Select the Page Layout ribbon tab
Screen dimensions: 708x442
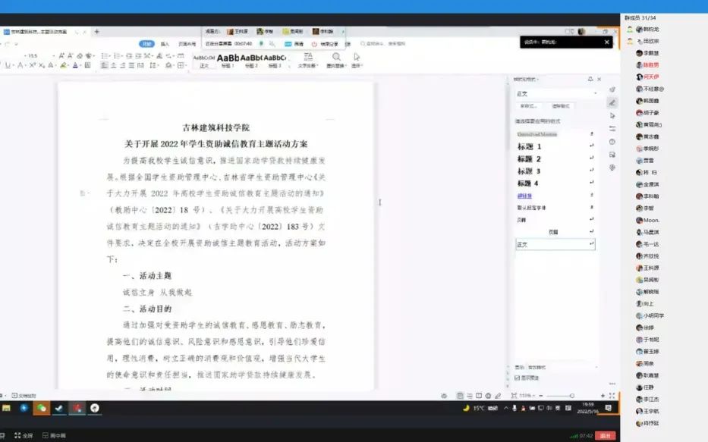pyautogui.click(x=186, y=44)
